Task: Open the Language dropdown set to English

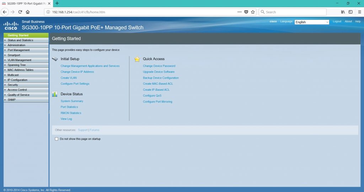Action: (312, 22)
